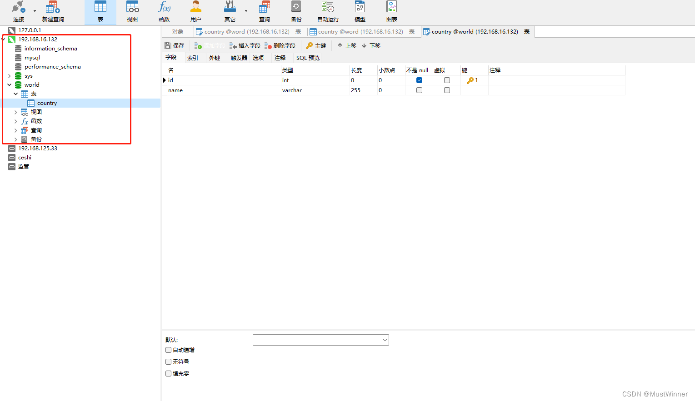Select the country table in the sidebar
The height and width of the screenshot is (401, 695).
tap(47, 103)
